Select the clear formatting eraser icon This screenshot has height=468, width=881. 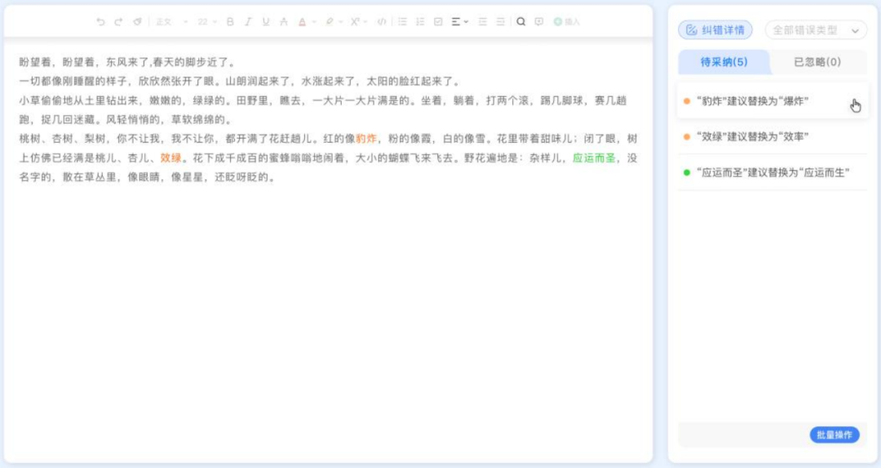point(137,22)
